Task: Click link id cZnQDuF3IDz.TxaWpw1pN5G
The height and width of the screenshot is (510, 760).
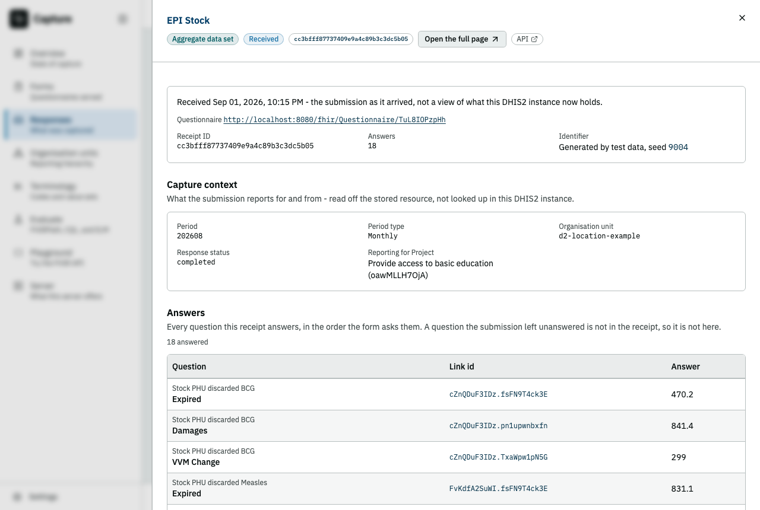Action: 498,457
